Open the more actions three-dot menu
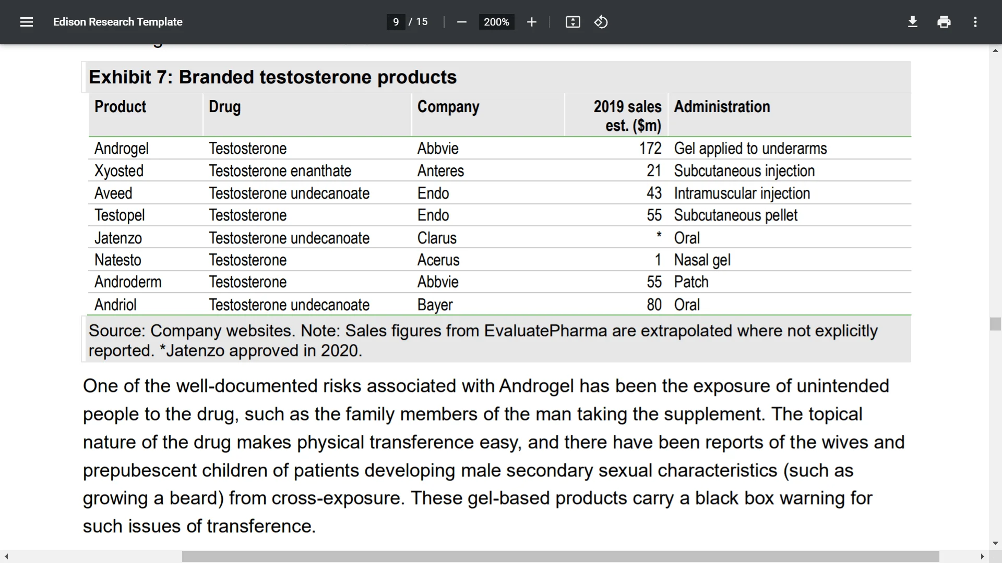Screen dimensions: 1002x563 (x=975, y=22)
